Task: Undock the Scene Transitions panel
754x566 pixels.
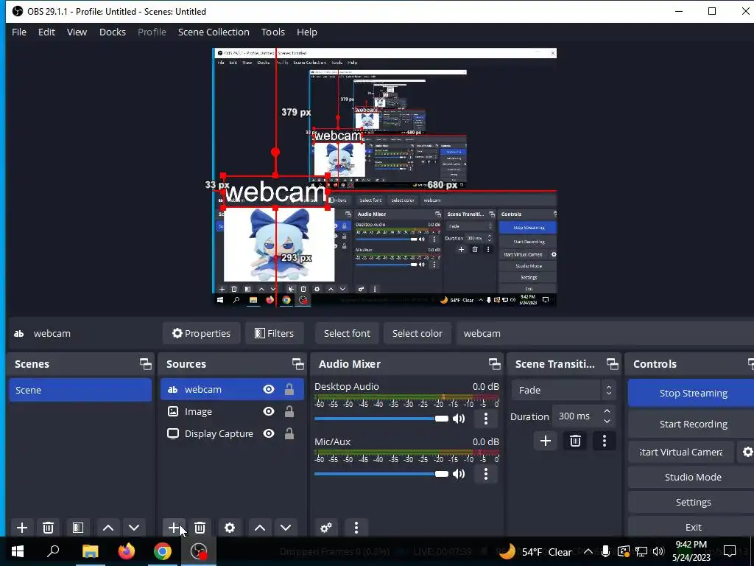Action: (612, 364)
